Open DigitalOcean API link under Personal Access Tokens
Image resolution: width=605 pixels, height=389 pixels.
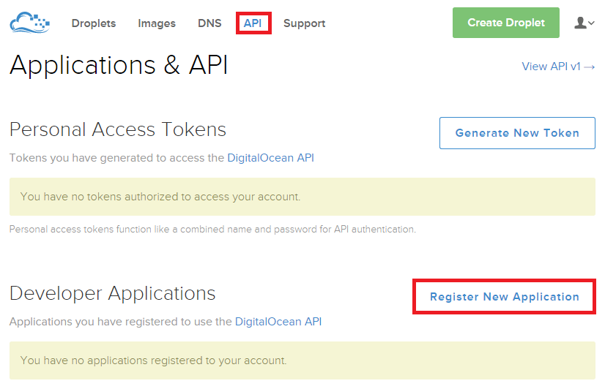point(270,158)
